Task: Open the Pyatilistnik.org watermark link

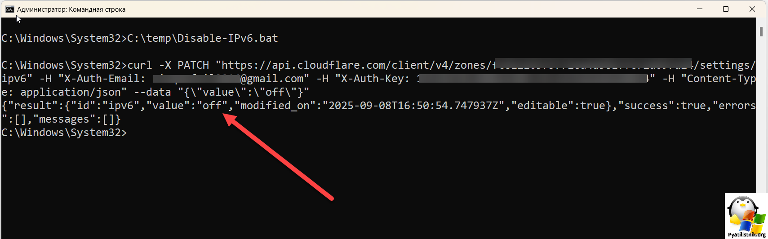Action: click(747, 235)
